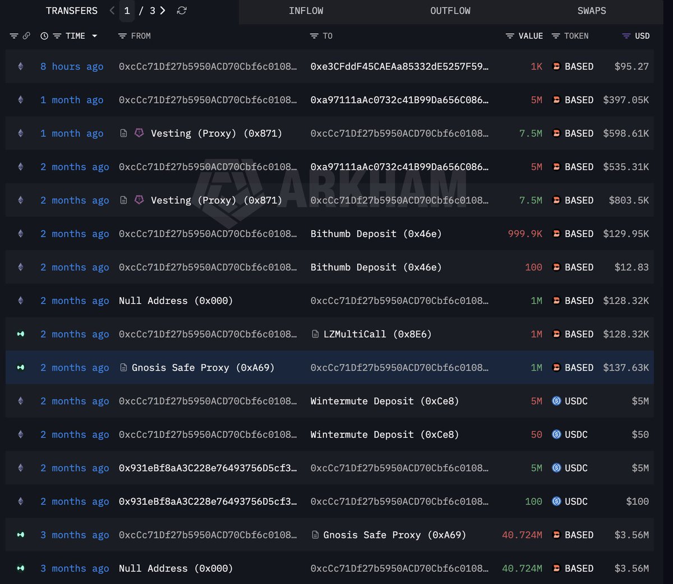Click USDC token icon in $100 row
The width and height of the screenshot is (673, 584).
click(x=556, y=502)
